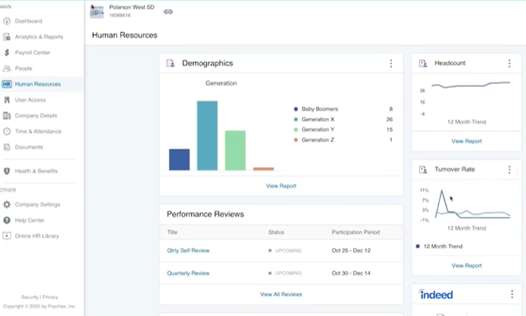Click the Analytics & Reports icon

7,37
